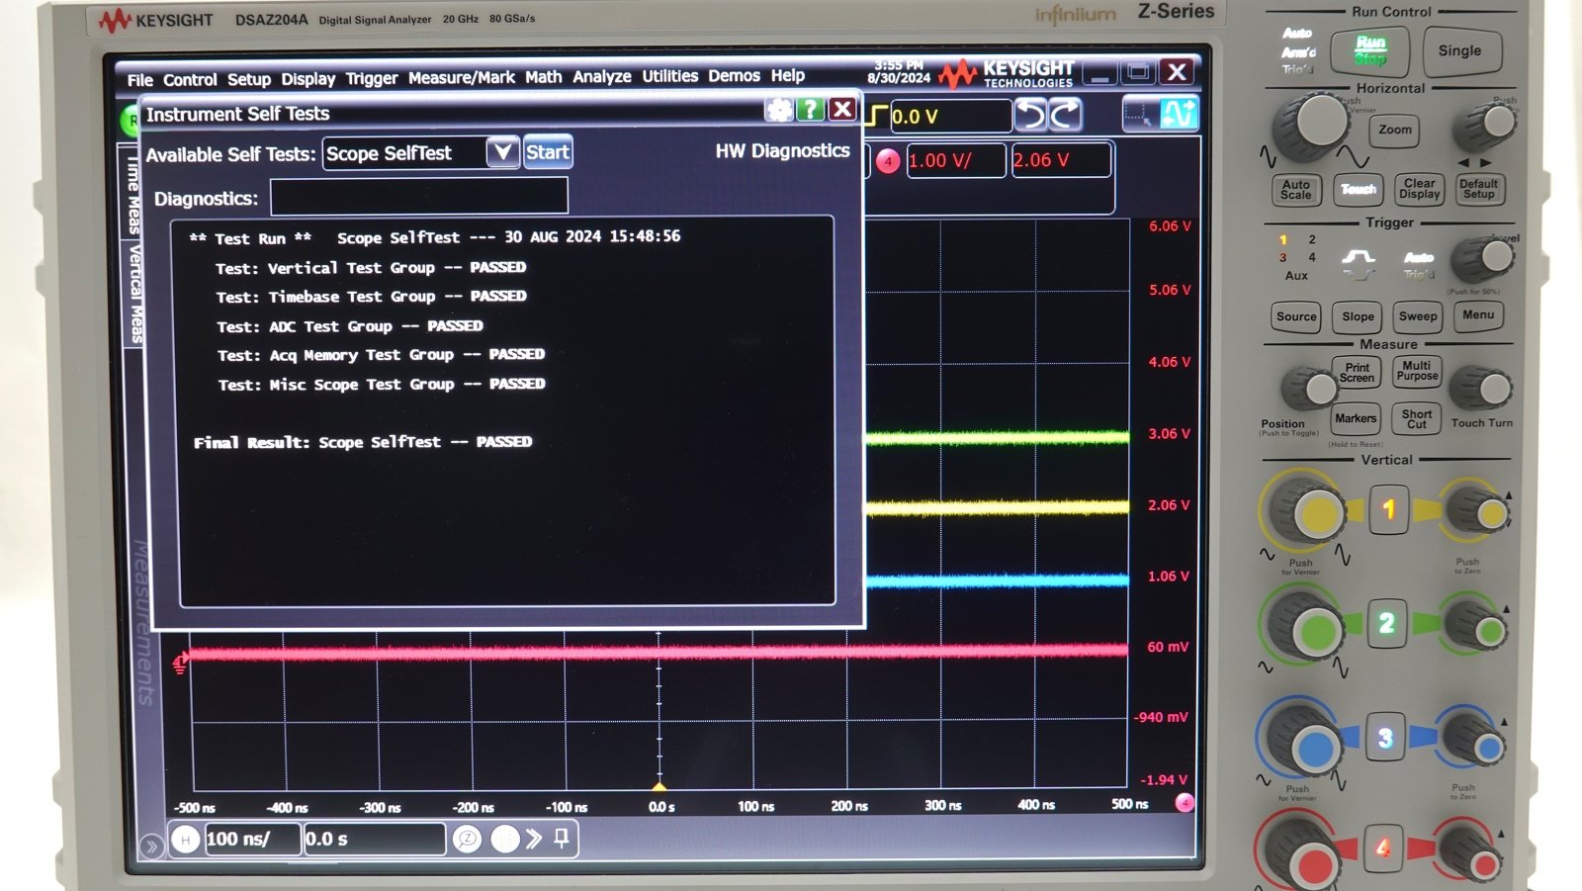1582x891 pixels.
Task: Start the selected self test
Action: [547, 152]
